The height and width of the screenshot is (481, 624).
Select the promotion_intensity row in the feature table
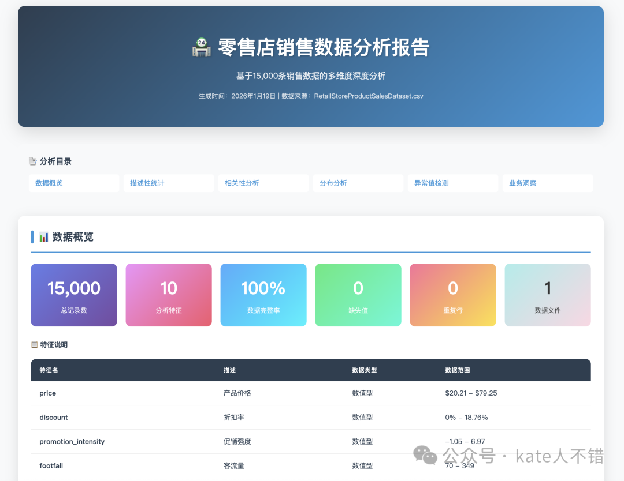click(x=72, y=442)
